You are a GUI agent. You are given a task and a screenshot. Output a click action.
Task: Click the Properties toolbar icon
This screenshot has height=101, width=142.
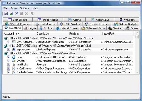(21, 14)
